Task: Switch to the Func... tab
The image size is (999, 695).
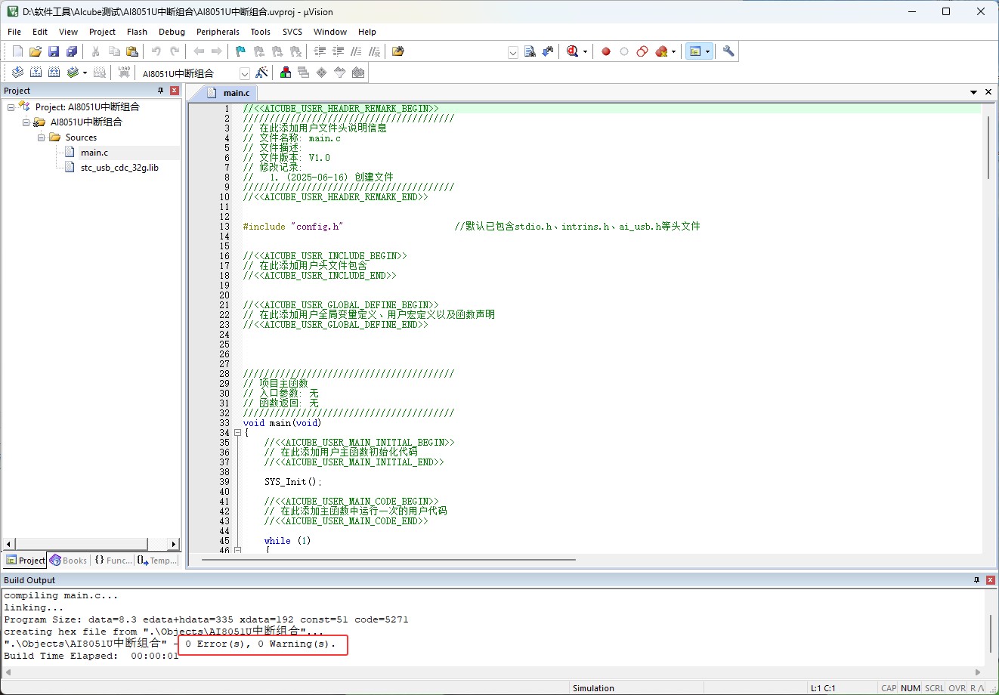Action: click(x=112, y=561)
